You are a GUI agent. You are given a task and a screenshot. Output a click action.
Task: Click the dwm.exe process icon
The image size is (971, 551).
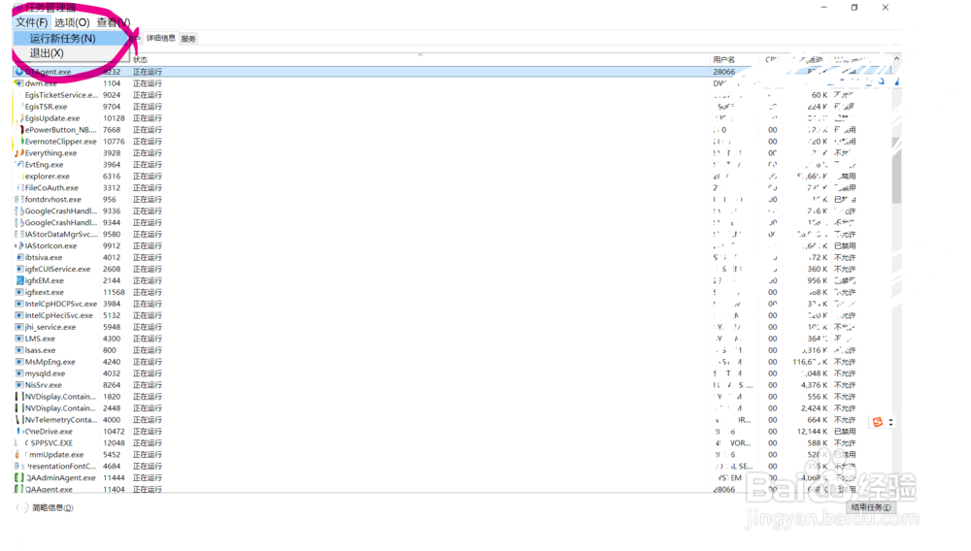point(19,83)
